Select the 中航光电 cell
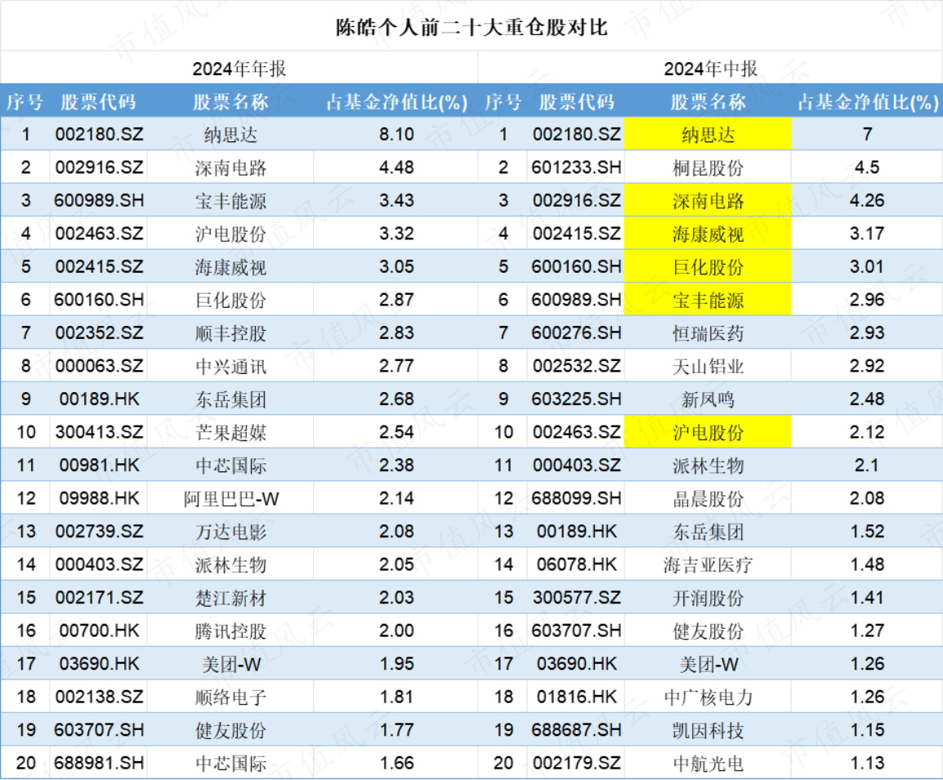Viewport: 943px width, 780px height. pos(708,763)
